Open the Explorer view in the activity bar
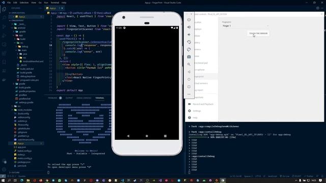The width and height of the screenshot is (326, 183). (4, 9)
